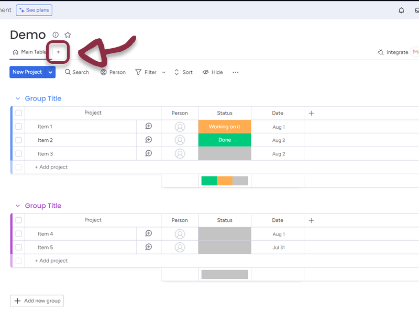Screen dimensions: 419x314
Task: Click person avatar icon for Item 2
Action: (180, 140)
